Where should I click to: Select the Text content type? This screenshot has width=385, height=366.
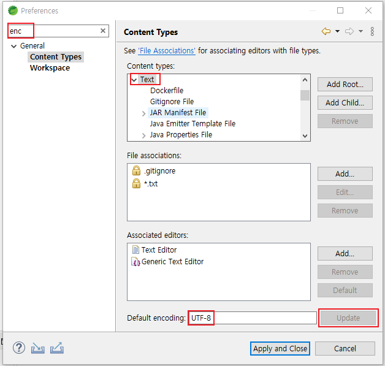click(147, 79)
